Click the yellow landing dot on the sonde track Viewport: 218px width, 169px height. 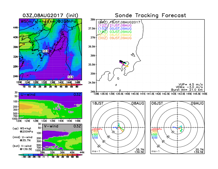[x=127, y=66]
